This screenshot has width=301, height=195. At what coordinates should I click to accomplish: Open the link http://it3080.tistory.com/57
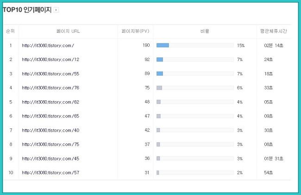click(x=50, y=172)
